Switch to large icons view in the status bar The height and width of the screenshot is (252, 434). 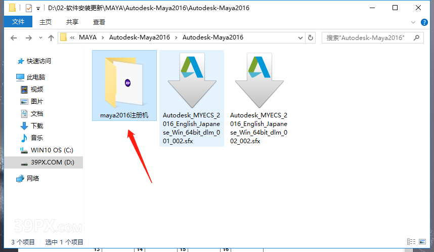pos(422,242)
